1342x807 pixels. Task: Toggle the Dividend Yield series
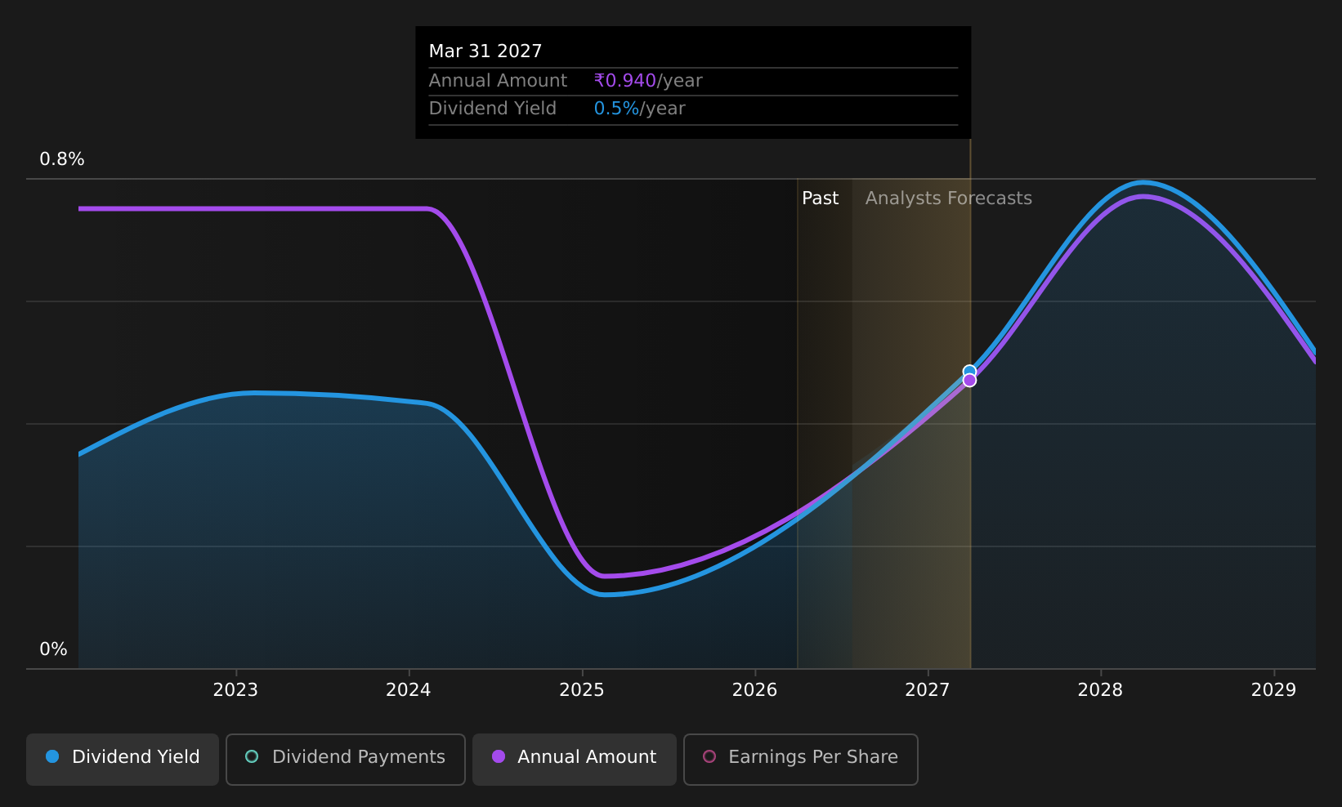point(123,759)
